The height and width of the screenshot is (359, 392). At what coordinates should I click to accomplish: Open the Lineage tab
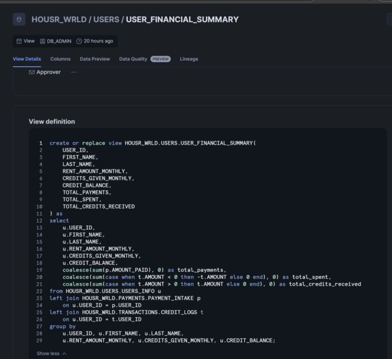coord(189,59)
